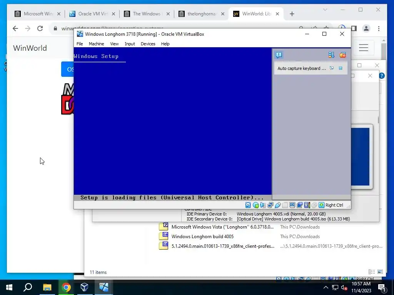Close the 'thelonghorna' Chrome tab
Screen dimensions: 394x295
coord(223,14)
